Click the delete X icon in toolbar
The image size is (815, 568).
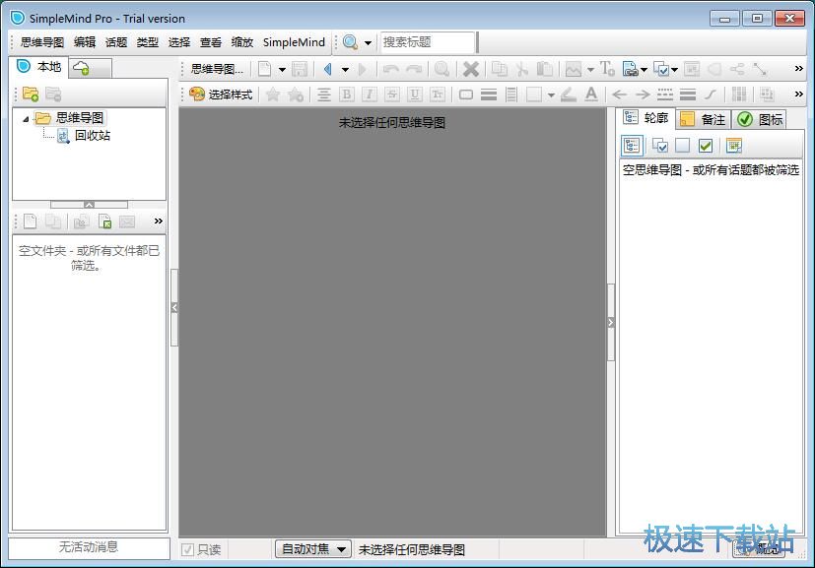coord(471,69)
